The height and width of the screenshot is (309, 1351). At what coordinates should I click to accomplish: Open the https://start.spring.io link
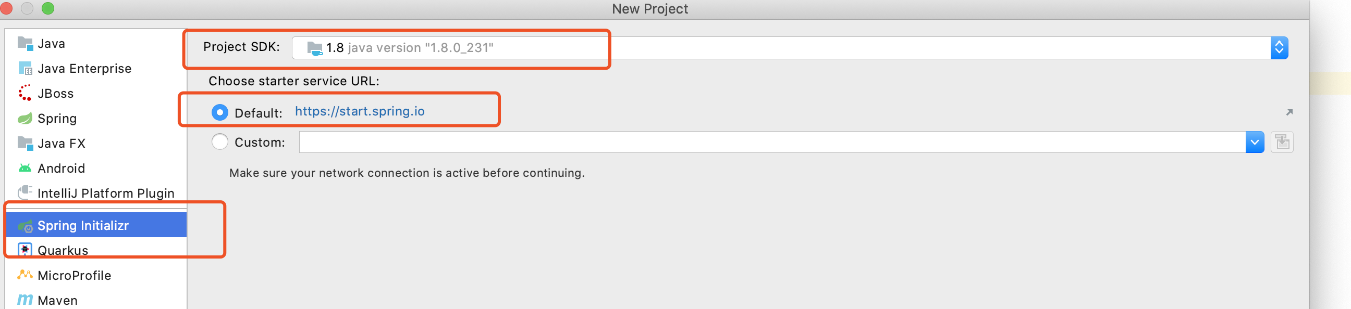(359, 111)
